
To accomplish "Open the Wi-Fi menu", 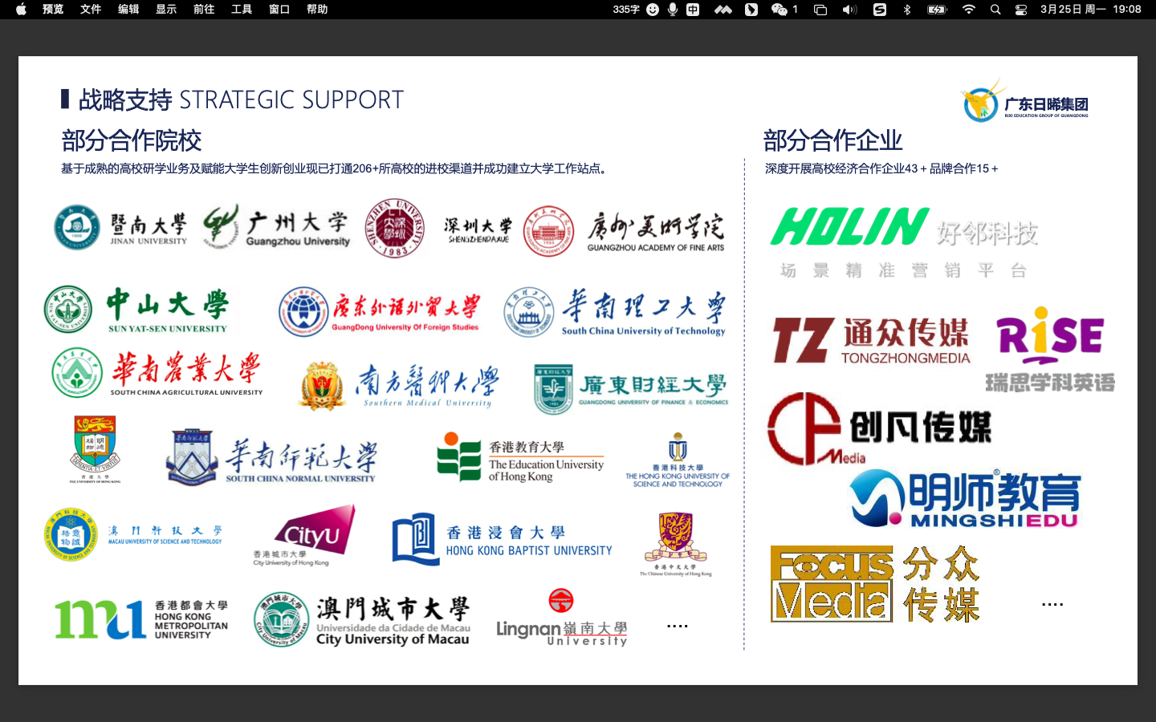I will (969, 10).
